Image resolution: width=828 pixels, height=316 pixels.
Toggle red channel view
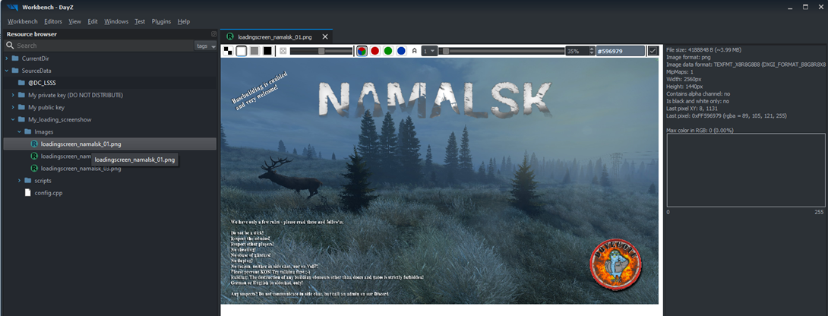pos(375,51)
